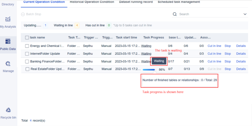This screenshot has height=126, width=252.
Task: Cut in line for InternetFolder Update
Action: [x=214, y=54]
